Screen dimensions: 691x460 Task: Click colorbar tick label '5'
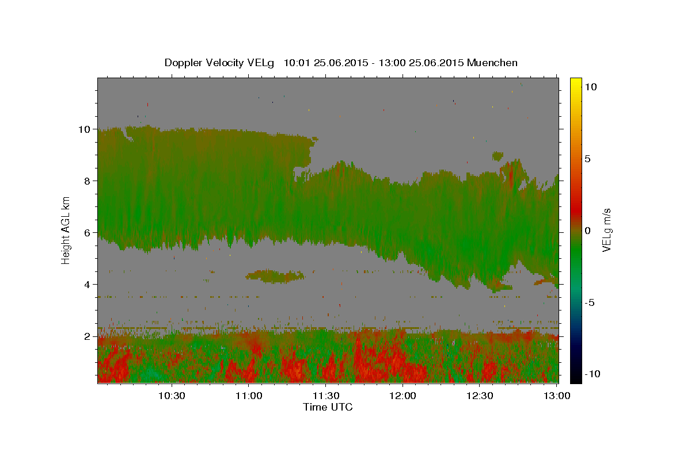(x=589, y=159)
